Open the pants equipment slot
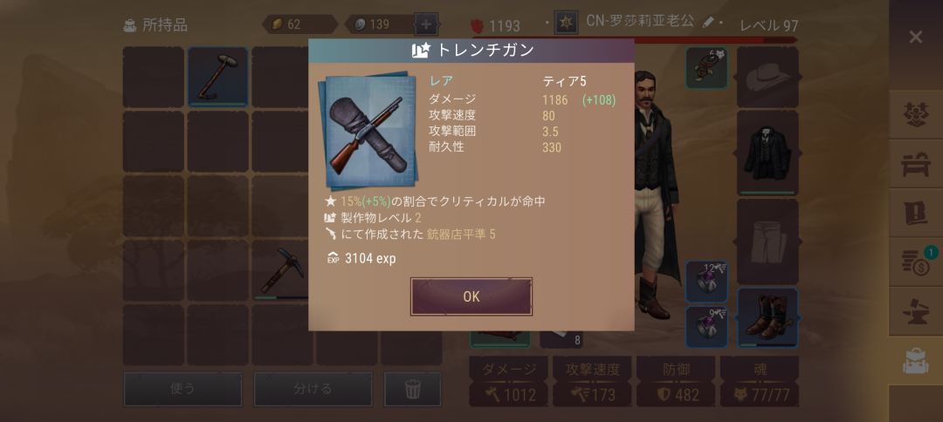Image resolution: width=943 pixels, height=422 pixels. (x=767, y=242)
